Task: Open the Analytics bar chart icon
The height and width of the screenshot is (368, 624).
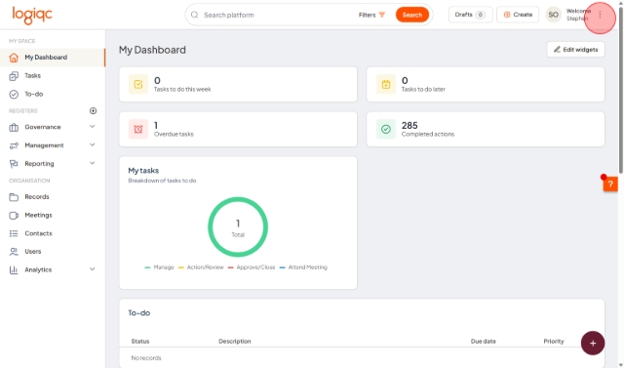Action: click(14, 270)
